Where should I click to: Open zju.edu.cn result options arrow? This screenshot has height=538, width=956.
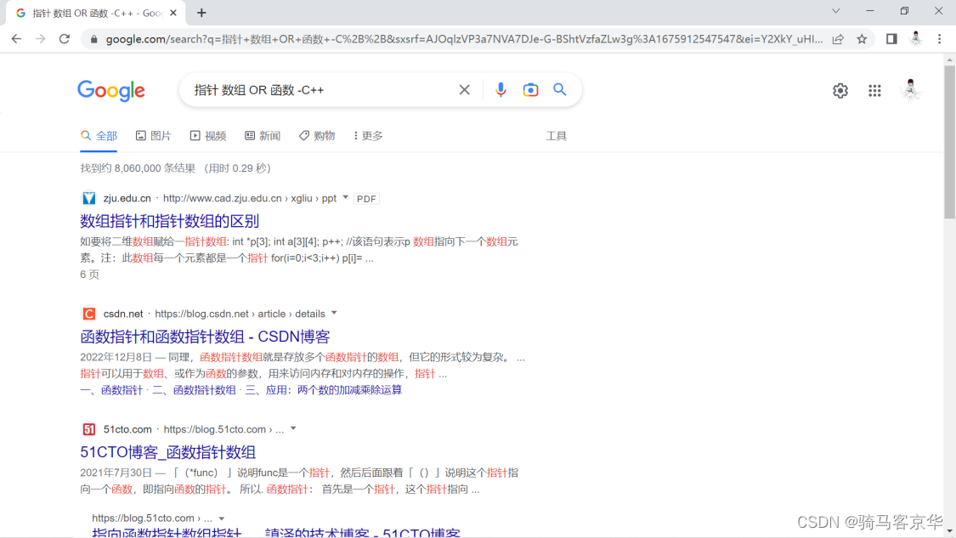coord(346,198)
